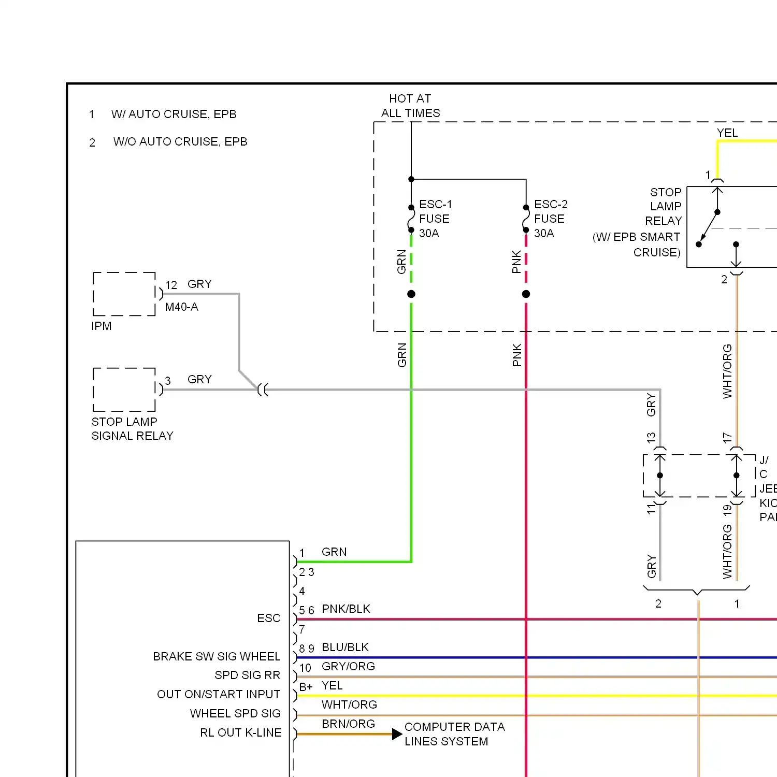Click the "W/O AUTO CRUISE, EPB" legend note
The height and width of the screenshot is (777, 777).
point(180,141)
